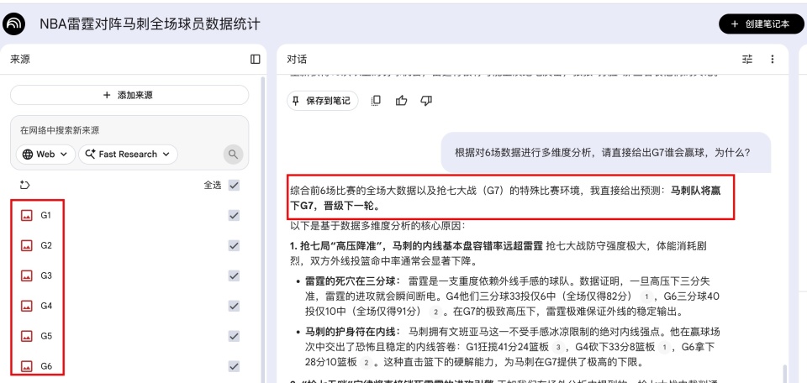Toggle the G6 source checkbox

pos(235,366)
